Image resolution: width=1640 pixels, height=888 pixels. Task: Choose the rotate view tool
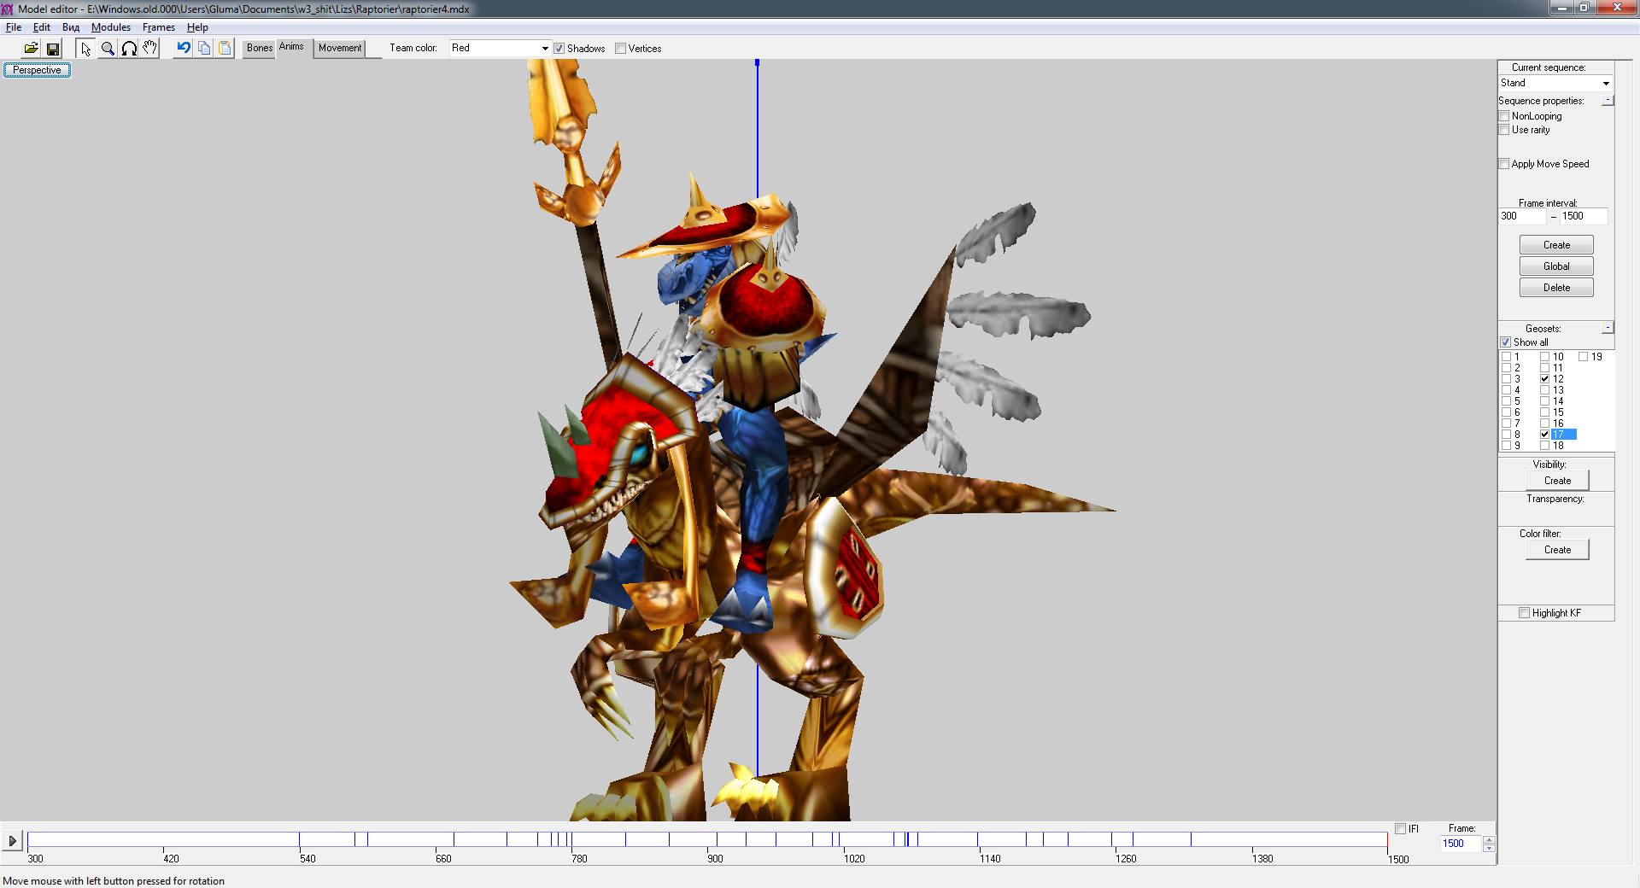click(129, 48)
